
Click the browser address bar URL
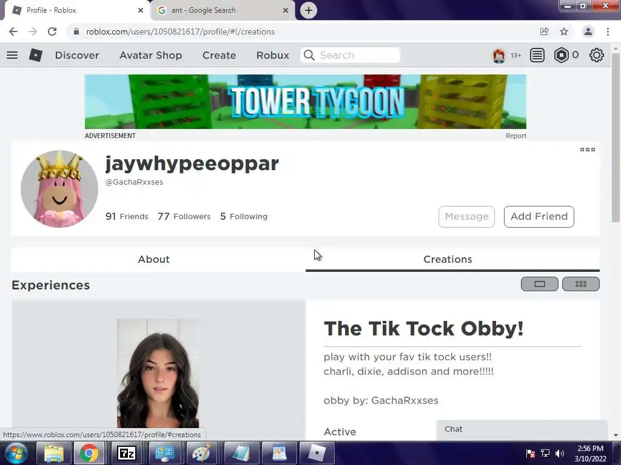pos(180,31)
